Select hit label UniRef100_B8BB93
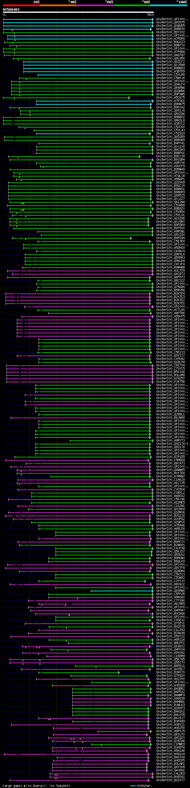Screen dimensions: 190x788 [170, 68]
